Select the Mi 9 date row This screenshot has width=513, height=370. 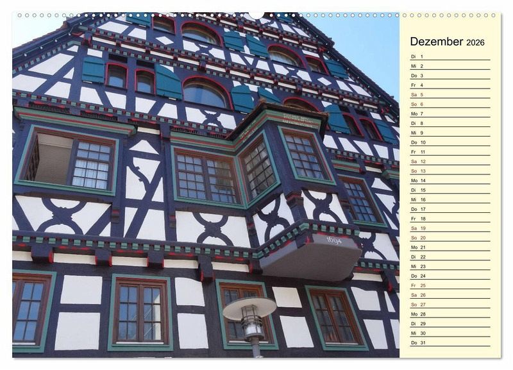click(450, 133)
